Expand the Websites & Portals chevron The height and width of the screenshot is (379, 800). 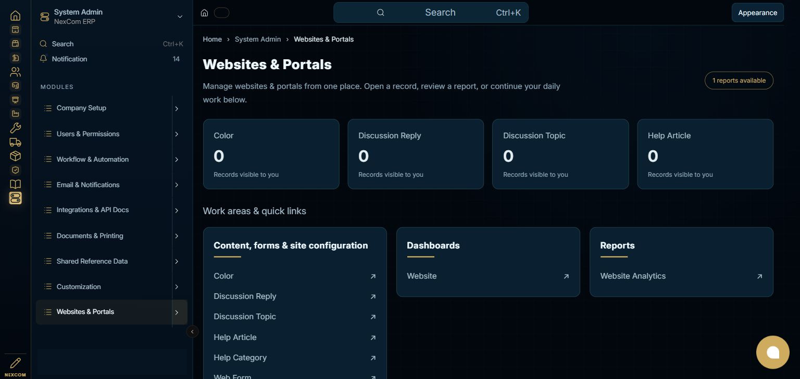click(x=177, y=312)
